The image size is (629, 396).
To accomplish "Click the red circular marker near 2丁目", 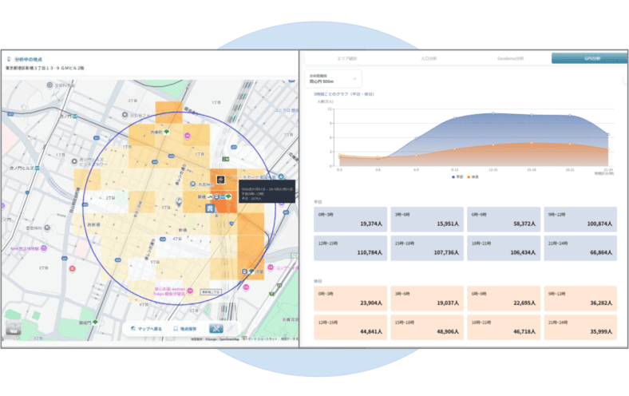I will pos(72,268).
